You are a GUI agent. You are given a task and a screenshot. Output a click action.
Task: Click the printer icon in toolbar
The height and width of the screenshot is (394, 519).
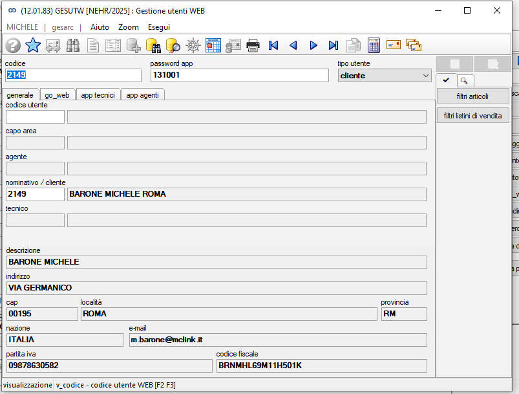coord(253,45)
